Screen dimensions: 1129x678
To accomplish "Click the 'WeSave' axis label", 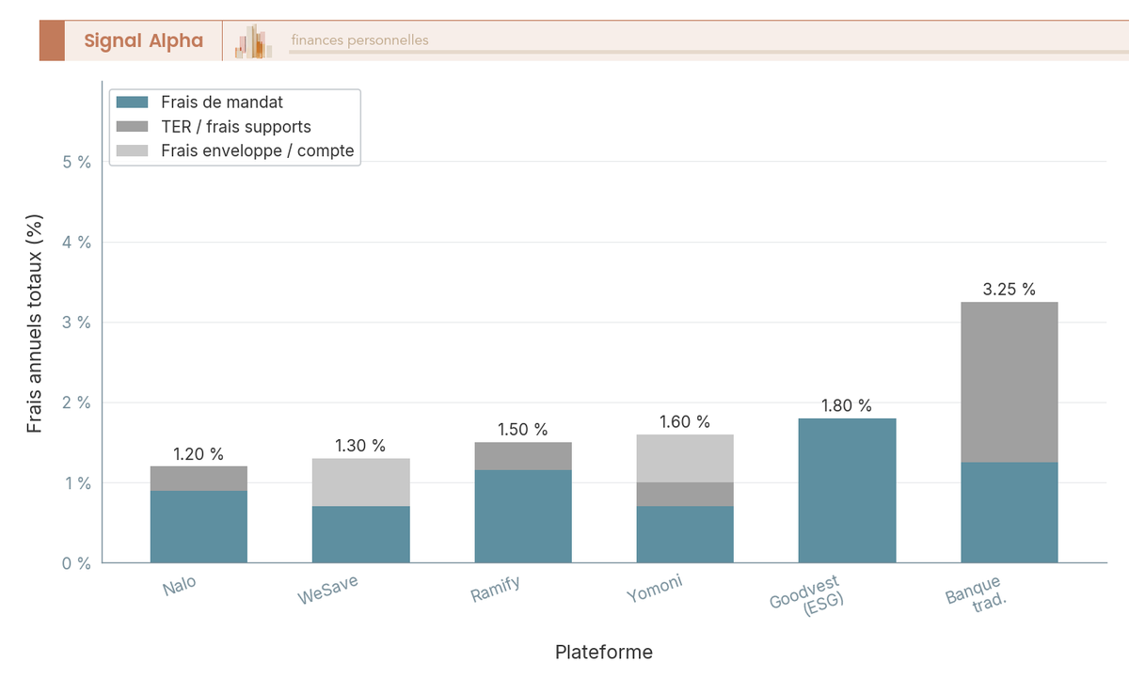I will point(328,590).
